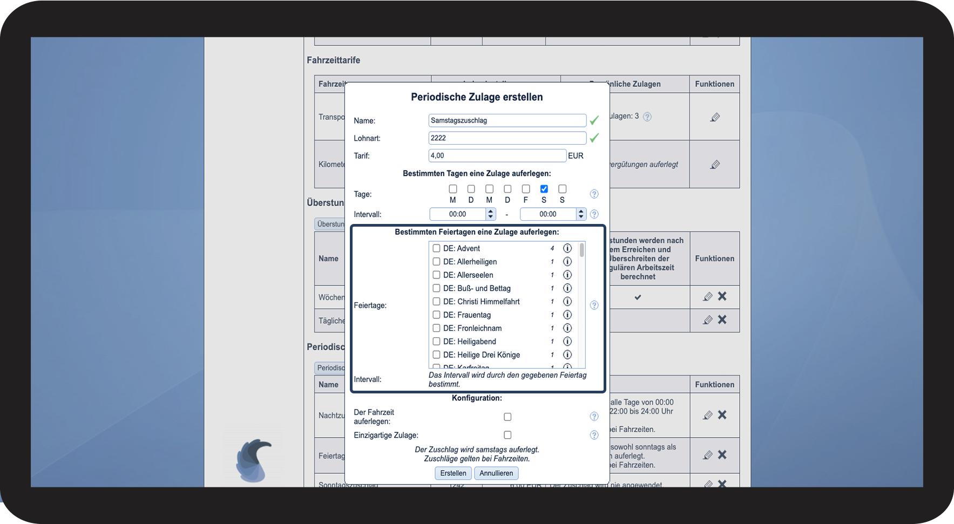The width and height of the screenshot is (954, 524).
Task: Select the DE: Christi Himmelfahrt text
Action: (x=482, y=302)
